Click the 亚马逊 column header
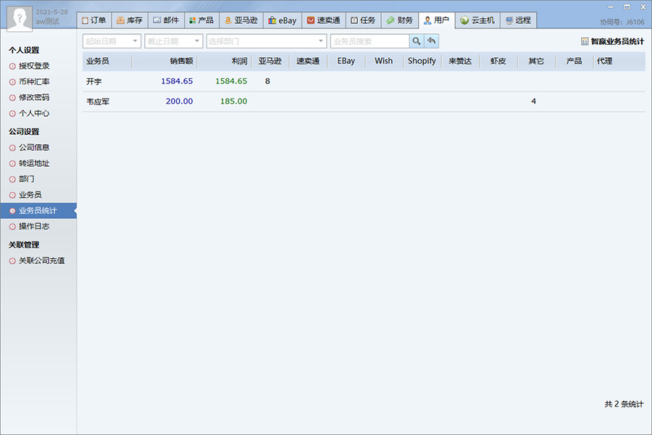652x435 pixels. tap(270, 61)
